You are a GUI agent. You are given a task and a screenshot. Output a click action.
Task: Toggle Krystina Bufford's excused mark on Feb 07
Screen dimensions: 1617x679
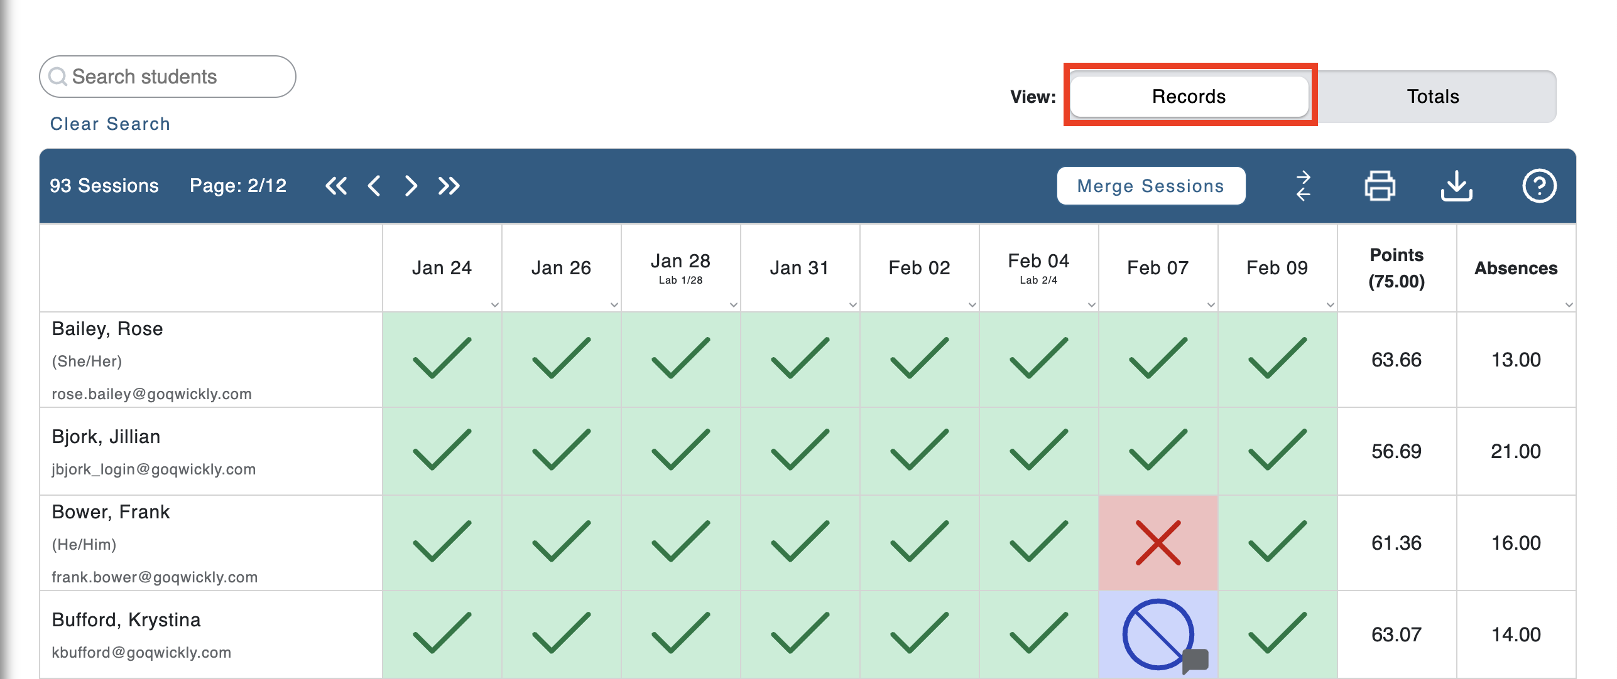(x=1158, y=634)
